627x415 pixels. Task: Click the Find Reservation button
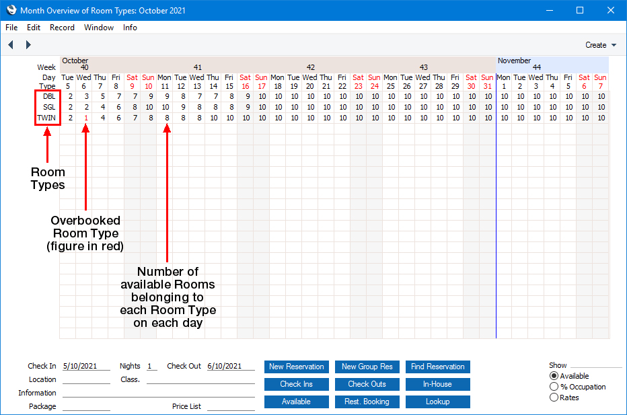tap(438, 367)
